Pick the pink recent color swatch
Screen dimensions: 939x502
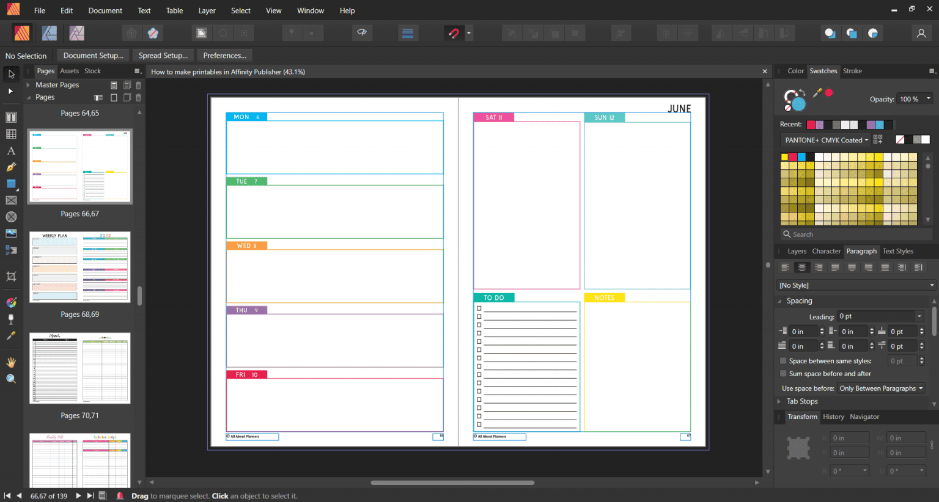click(811, 125)
